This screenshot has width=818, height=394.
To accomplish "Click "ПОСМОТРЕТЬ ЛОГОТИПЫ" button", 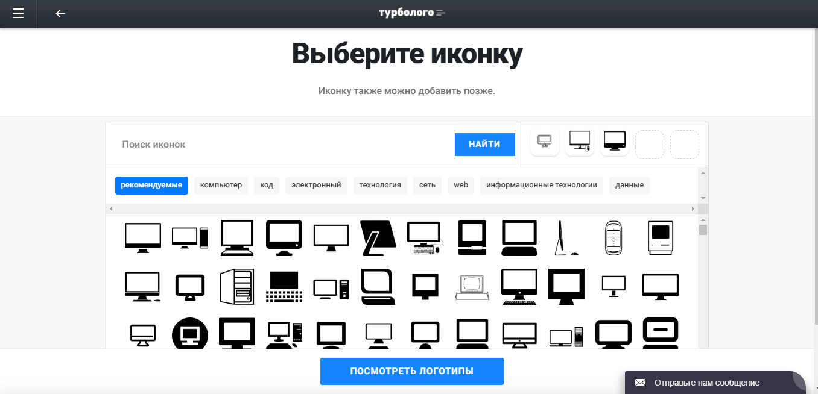I will (411, 371).
